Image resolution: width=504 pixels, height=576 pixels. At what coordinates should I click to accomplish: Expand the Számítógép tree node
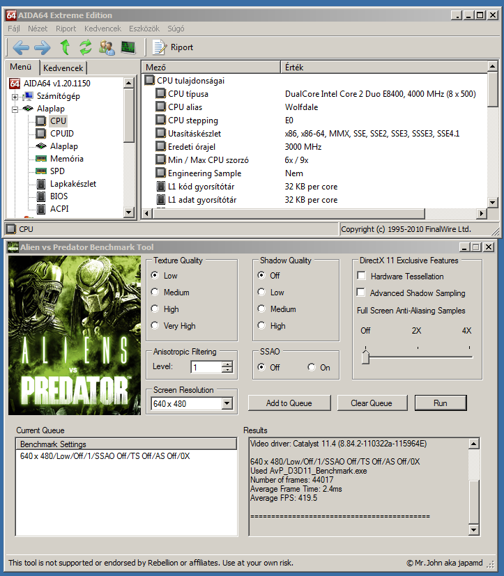pos(15,97)
